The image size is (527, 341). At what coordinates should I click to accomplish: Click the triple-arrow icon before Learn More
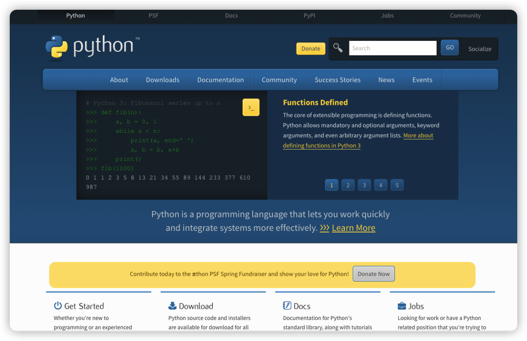point(324,228)
